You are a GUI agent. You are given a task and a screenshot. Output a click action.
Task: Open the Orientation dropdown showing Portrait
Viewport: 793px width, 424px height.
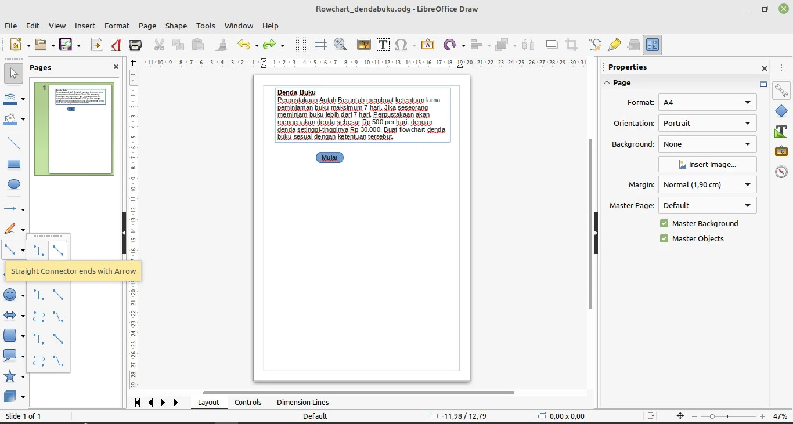click(x=707, y=123)
